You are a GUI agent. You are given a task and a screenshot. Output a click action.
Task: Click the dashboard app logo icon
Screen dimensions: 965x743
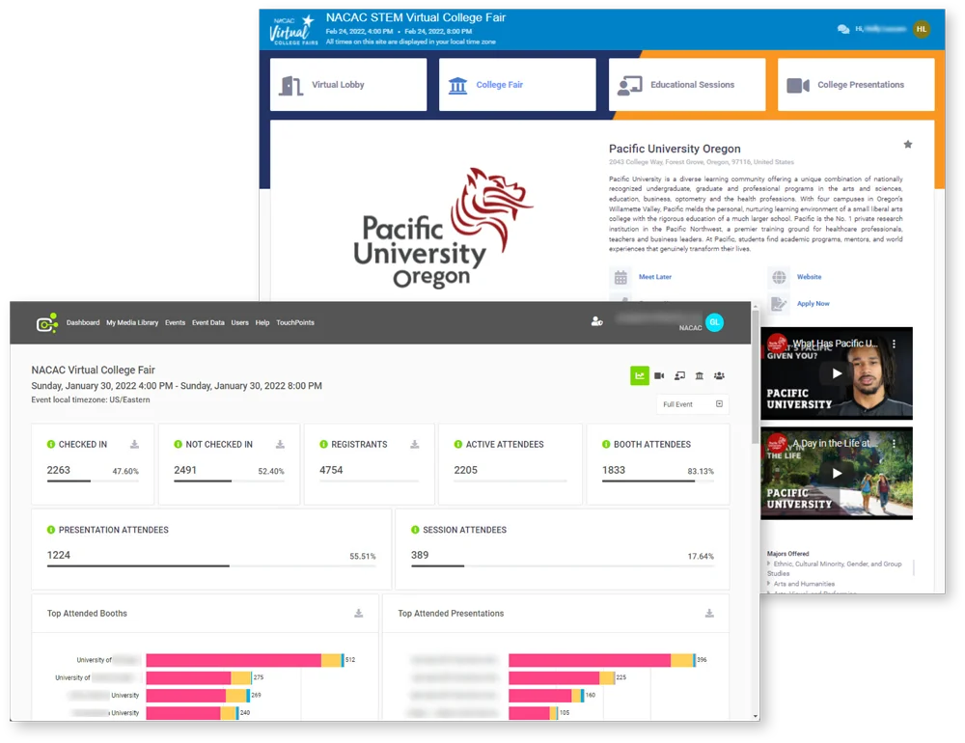pos(47,322)
